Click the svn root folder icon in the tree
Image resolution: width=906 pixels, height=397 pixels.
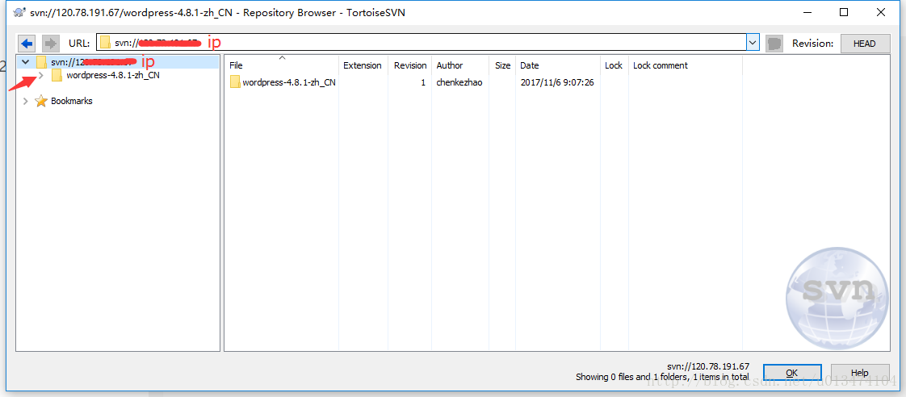41,62
